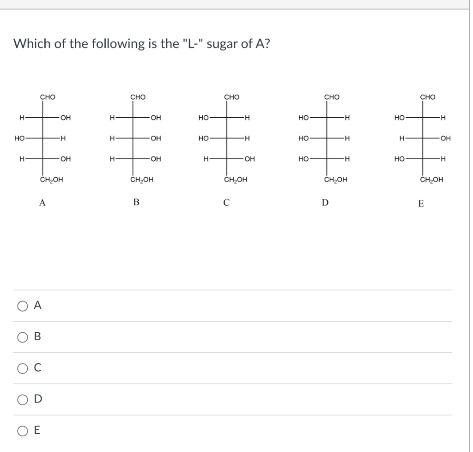Select radio button for answer A
Image resolution: width=473 pixels, height=452 pixels.
(22, 305)
